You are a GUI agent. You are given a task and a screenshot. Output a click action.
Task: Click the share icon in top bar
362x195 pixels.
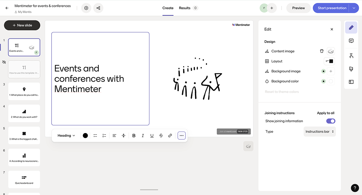(x=98, y=8)
